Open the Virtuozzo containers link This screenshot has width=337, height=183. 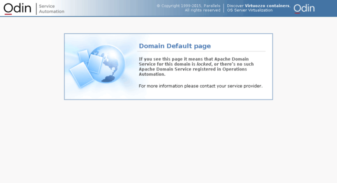[x=267, y=6]
